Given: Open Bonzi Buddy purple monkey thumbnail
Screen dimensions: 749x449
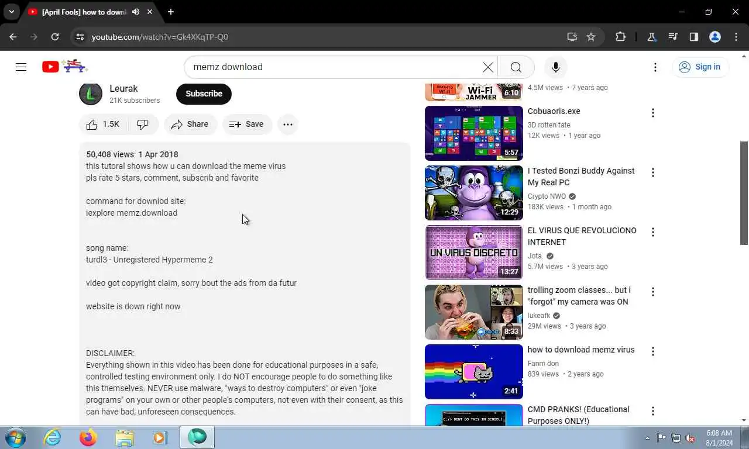Looking at the screenshot, I should pos(473,192).
